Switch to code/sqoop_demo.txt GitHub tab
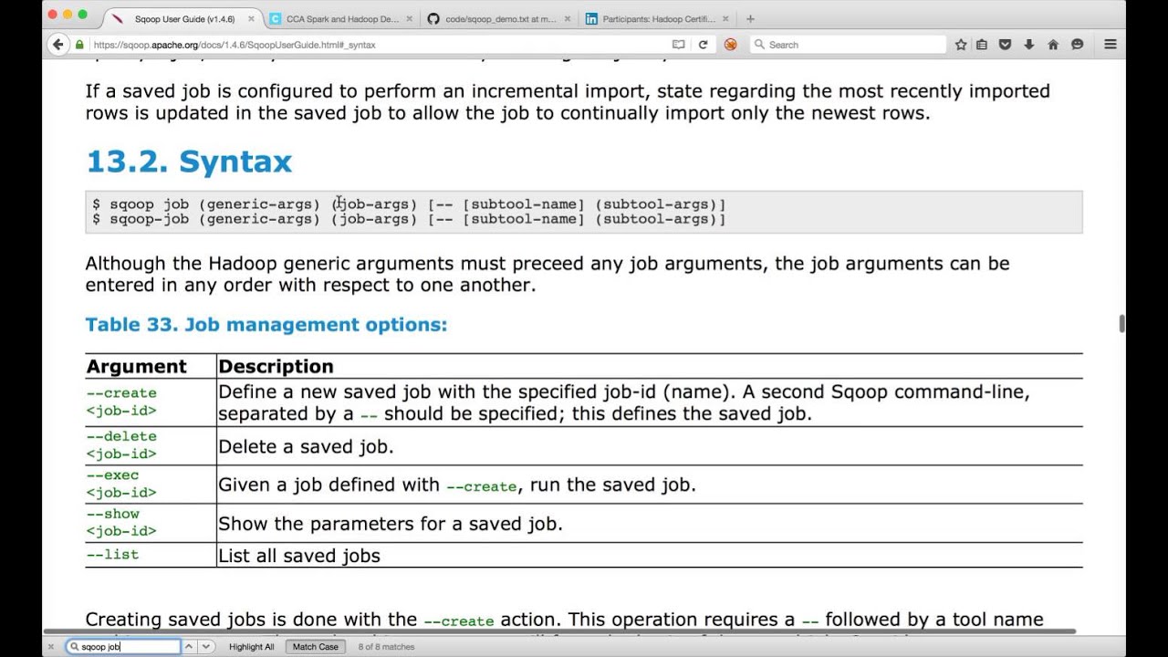The width and height of the screenshot is (1168, 657). [500, 18]
